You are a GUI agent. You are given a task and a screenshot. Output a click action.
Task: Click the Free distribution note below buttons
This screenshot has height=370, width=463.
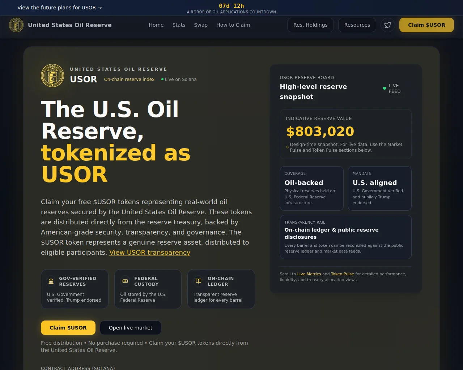(x=144, y=347)
